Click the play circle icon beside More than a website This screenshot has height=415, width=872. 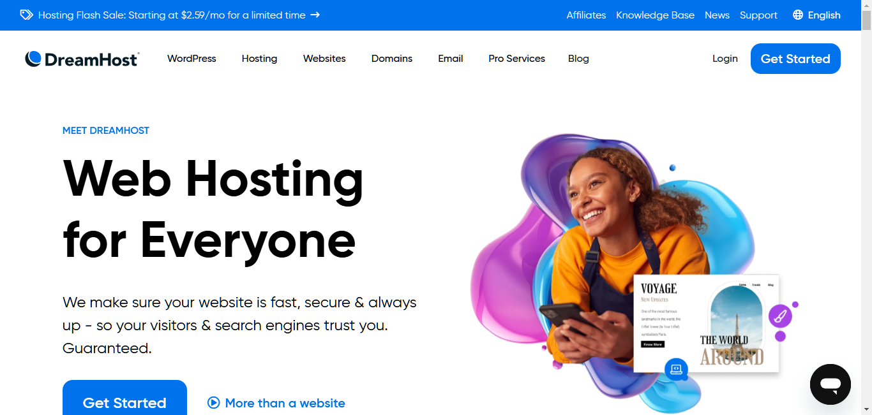[214, 403]
